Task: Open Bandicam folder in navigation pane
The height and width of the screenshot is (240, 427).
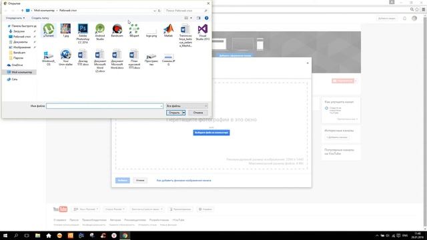Action: click(19, 53)
